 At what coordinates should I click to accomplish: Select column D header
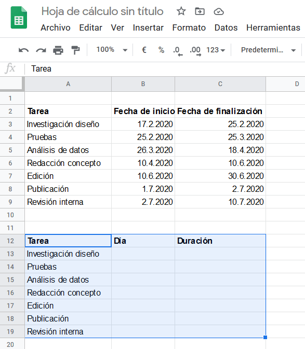pyautogui.click(x=286, y=84)
